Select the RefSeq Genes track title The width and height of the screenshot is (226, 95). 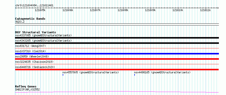point(26,87)
